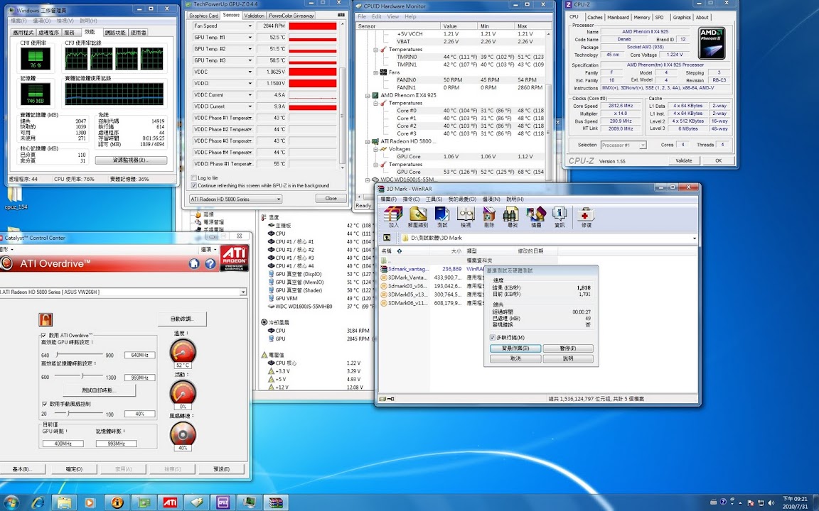Switch to CPU-Z Memory tab
The width and height of the screenshot is (819, 511).
tap(641, 17)
